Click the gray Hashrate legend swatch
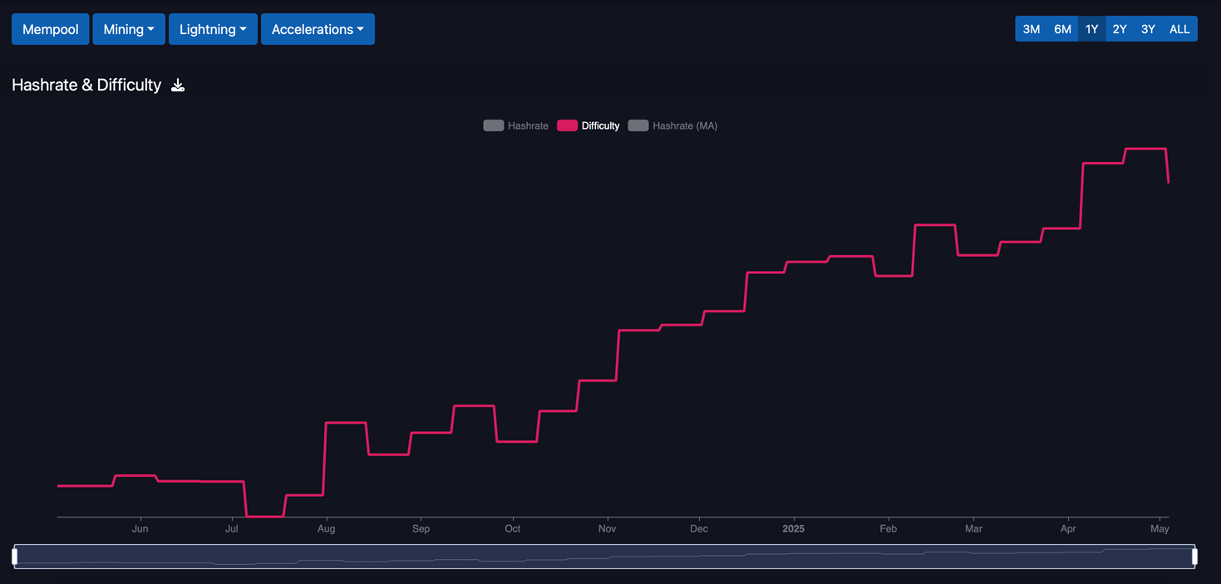This screenshot has height=584, width=1221. [x=494, y=125]
